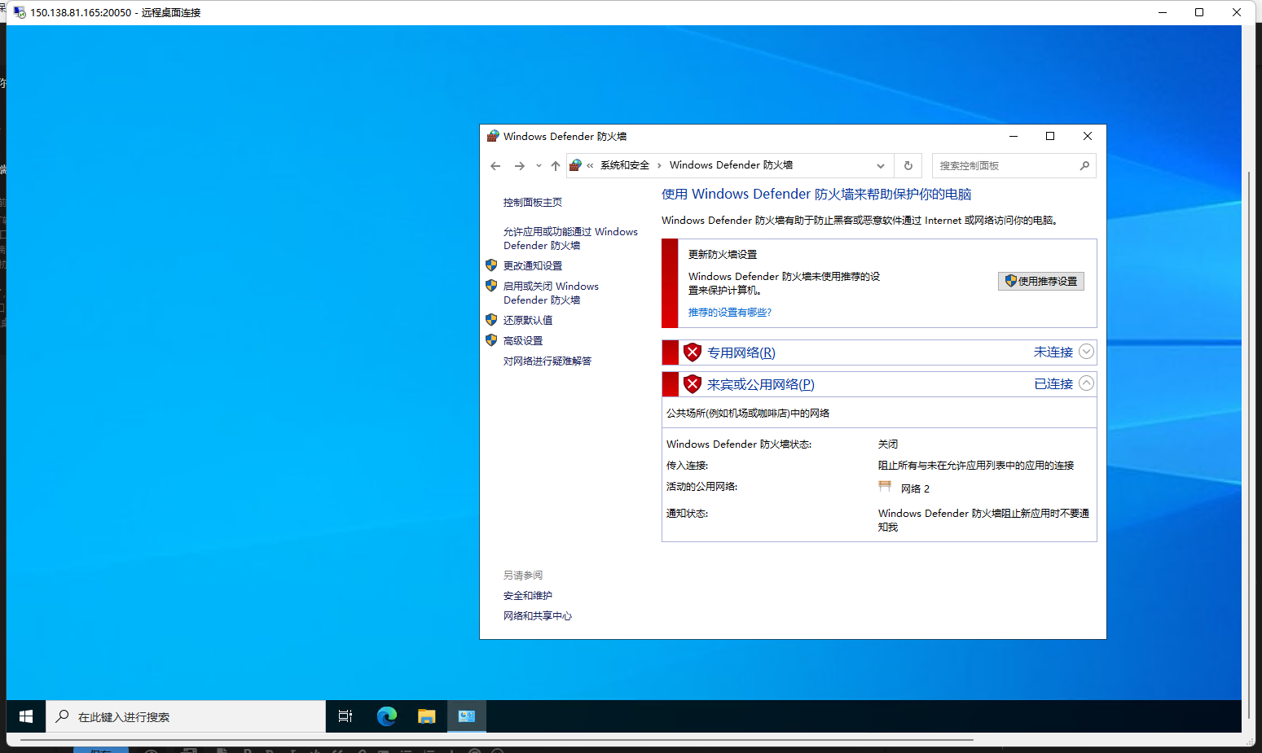Click red shield icon for 来宾或公用网络

693,384
